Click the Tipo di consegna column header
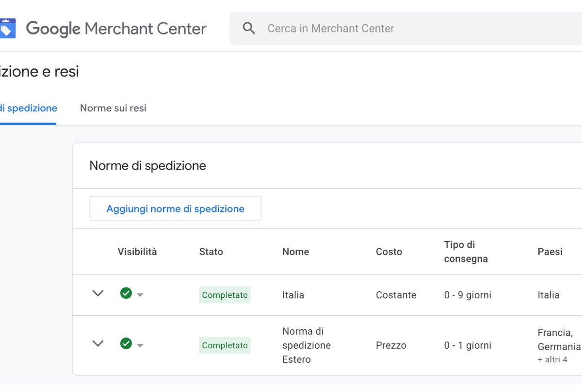 pos(466,252)
